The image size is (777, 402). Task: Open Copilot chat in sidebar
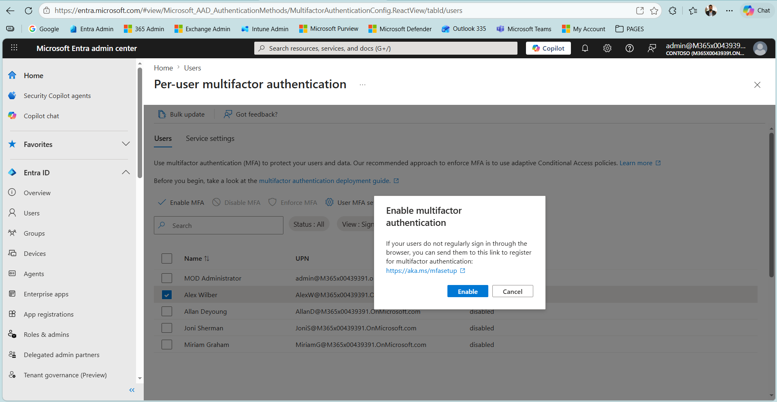(x=41, y=116)
